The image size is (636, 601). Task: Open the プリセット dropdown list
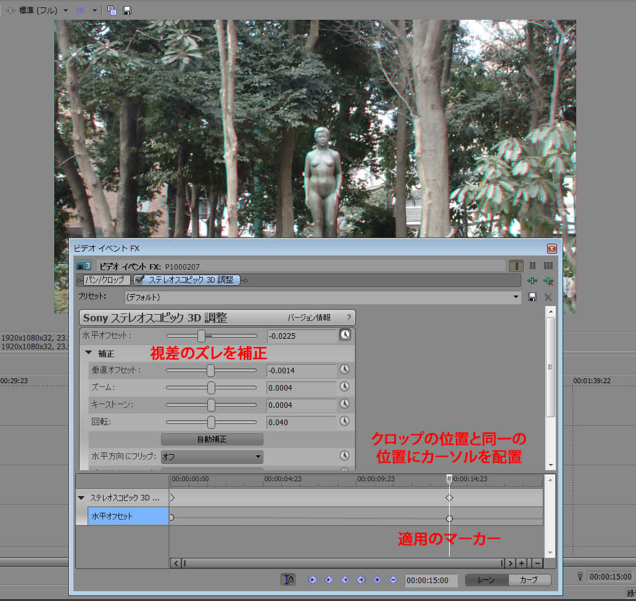(x=516, y=297)
